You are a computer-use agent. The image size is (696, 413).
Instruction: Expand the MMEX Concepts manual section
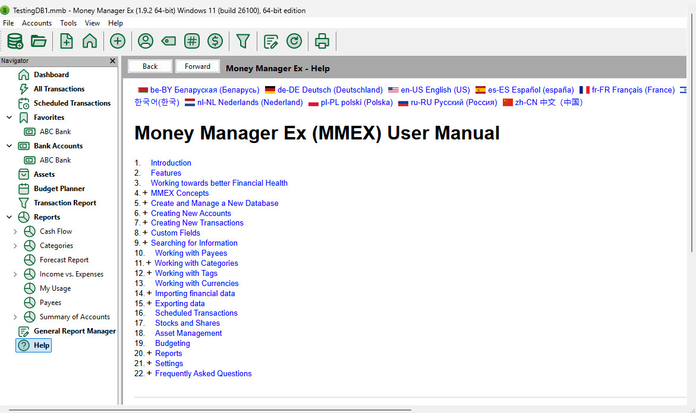pyautogui.click(x=144, y=193)
